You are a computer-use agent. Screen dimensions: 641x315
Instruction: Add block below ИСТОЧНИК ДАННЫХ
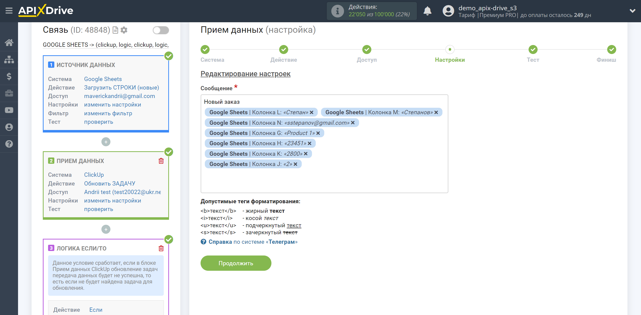[106, 142]
